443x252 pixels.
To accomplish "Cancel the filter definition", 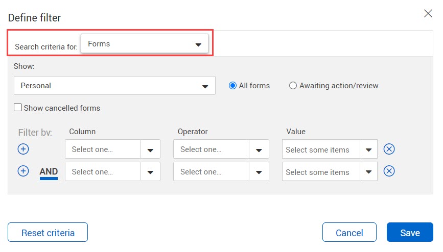I will click(349, 232).
